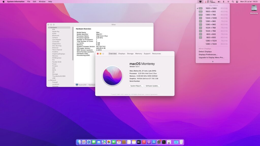Click the Software Update... button
Viewport: 260px width, 146px height.
pos(152,86)
